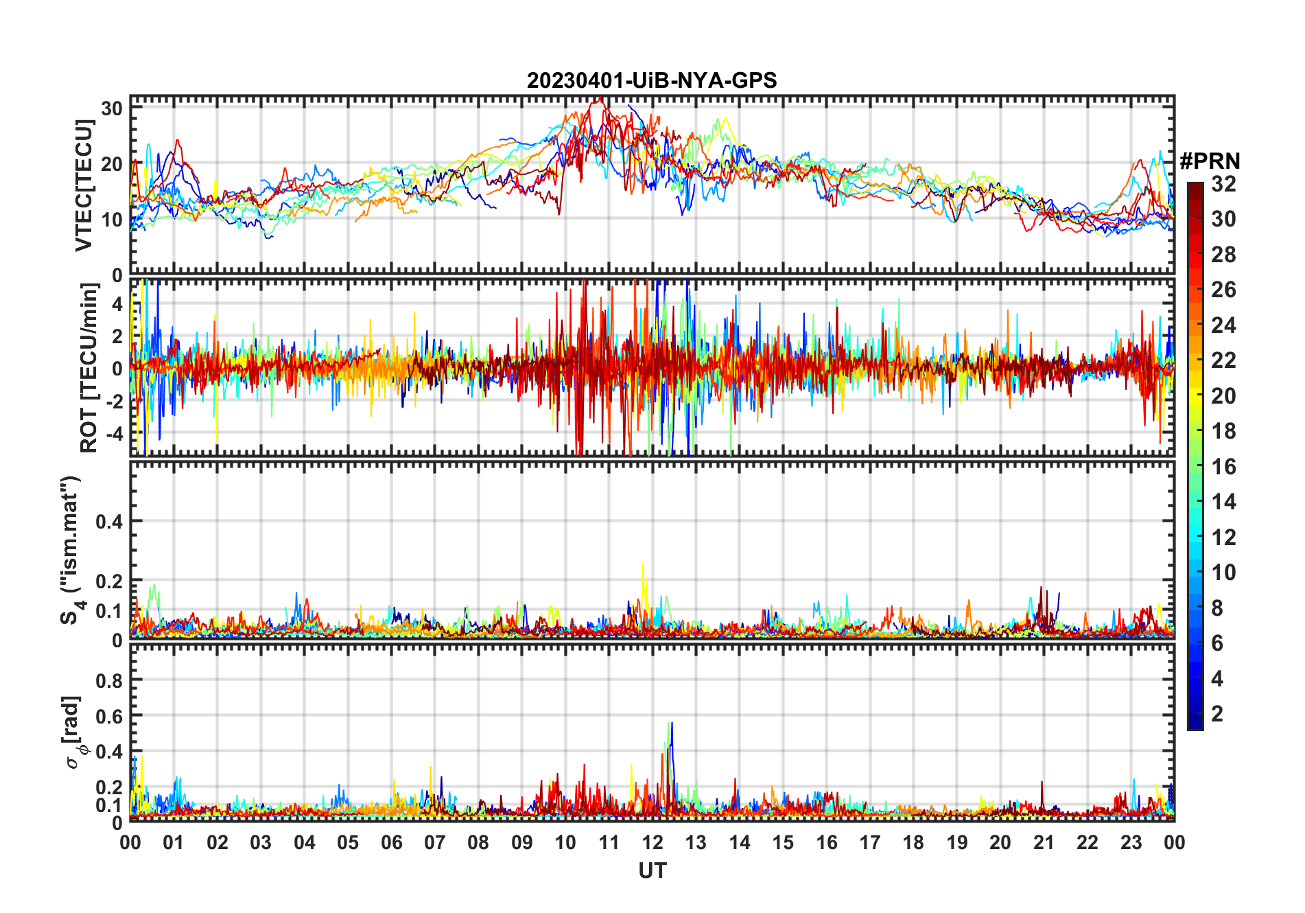The image size is (1305, 913).
Task: Select VTEC axis tick label 20
Action: (x=112, y=164)
